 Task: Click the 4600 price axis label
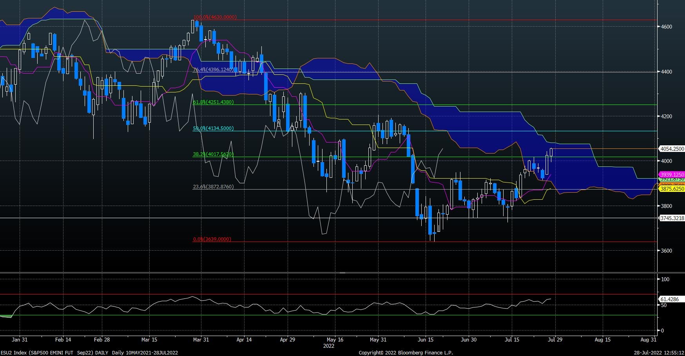[x=666, y=27]
